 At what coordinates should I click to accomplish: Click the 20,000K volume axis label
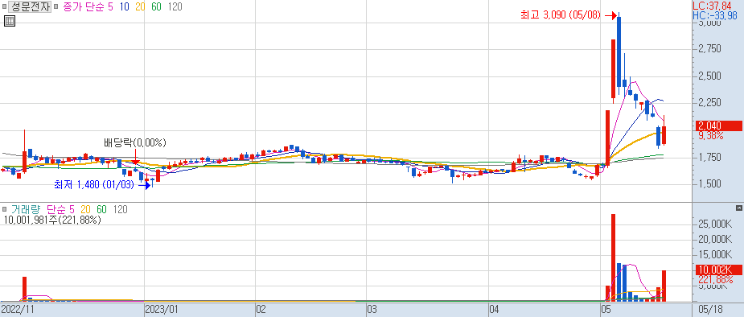point(716,240)
